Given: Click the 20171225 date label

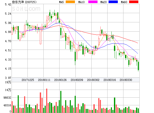Looking at the screenshot, I should coord(28,80).
